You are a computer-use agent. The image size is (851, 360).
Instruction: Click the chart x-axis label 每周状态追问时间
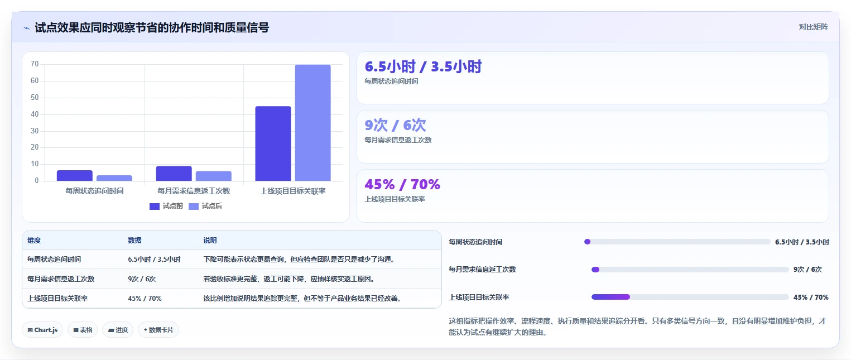(94, 191)
